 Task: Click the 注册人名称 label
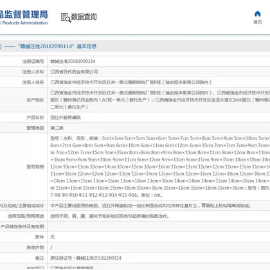tap(33, 72)
